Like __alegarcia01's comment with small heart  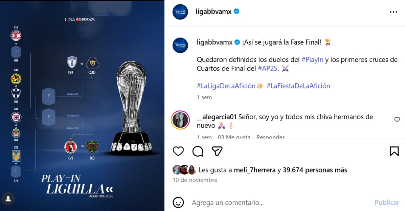point(397,120)
